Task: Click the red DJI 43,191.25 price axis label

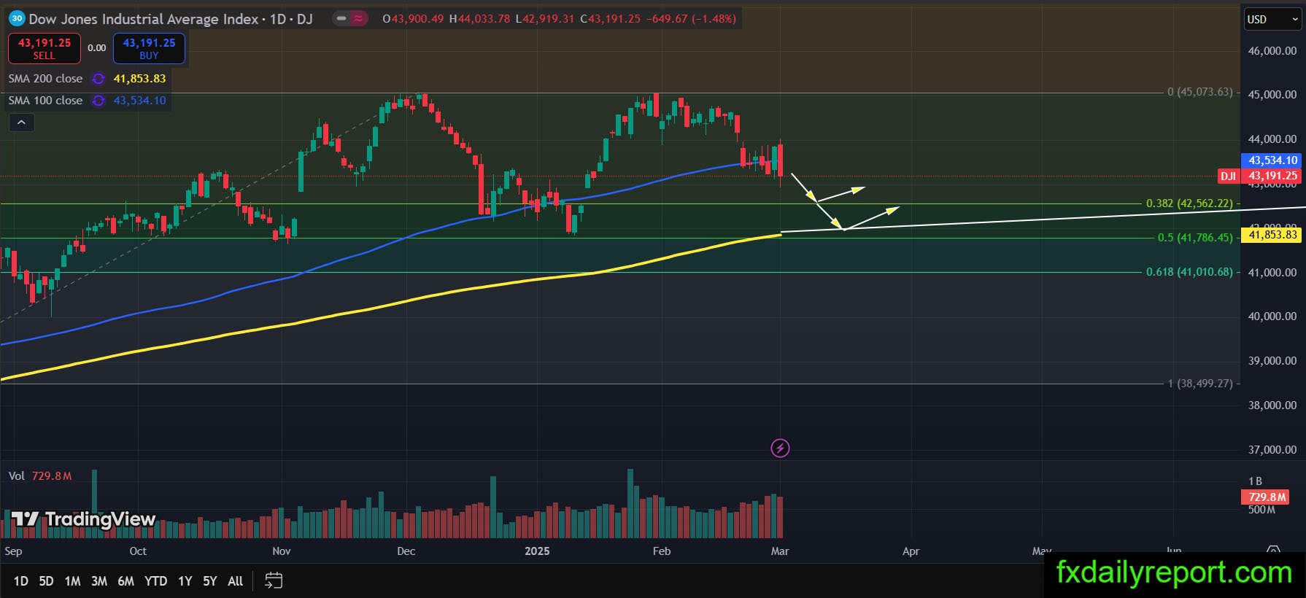Action: click(x=1260, y=176)
